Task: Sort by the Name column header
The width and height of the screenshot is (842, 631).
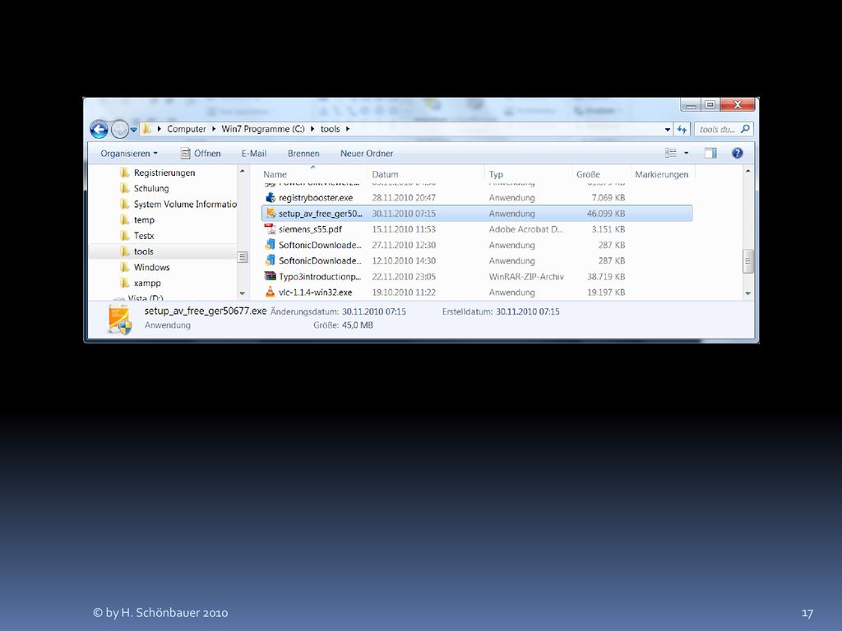Action: (275, 174)
